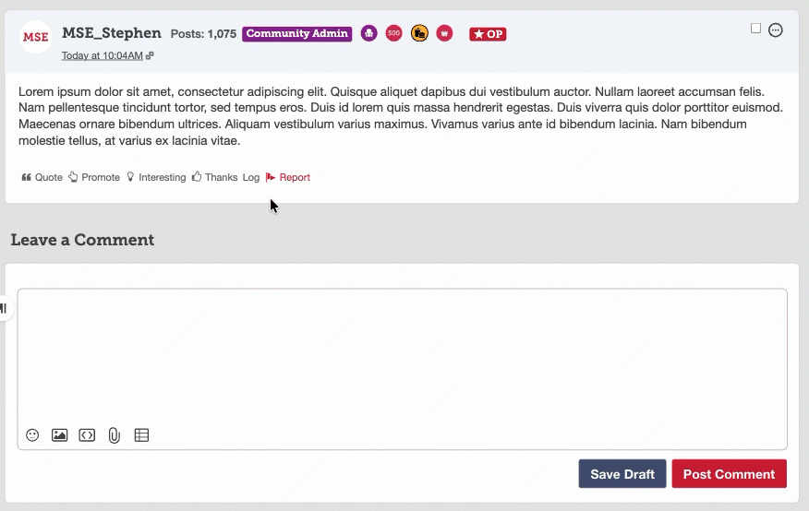Screen dimensions: 809x511
Task: Click inside the comment text box
Action: coord(402,355)
